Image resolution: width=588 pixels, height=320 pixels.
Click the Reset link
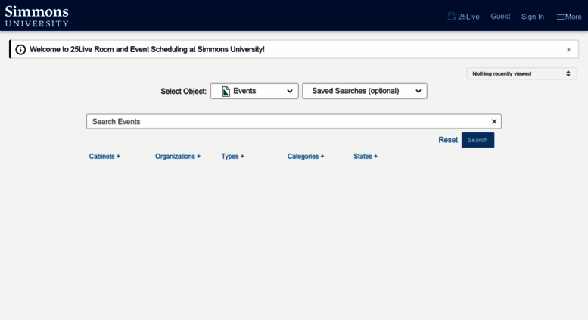(x=448, y=140)
